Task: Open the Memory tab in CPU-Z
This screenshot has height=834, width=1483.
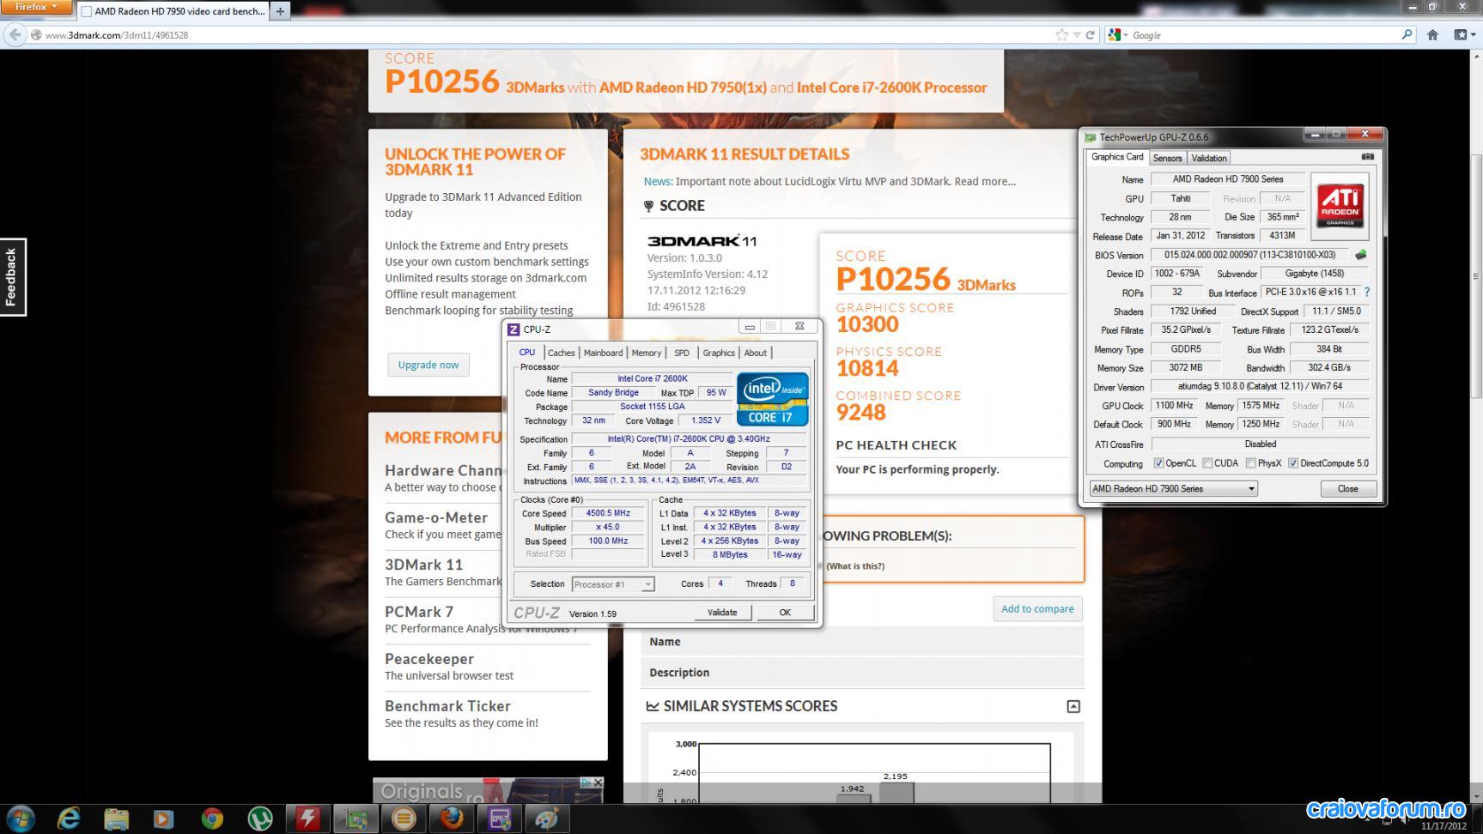Action: pyautogui.click(x=647, y=353)
